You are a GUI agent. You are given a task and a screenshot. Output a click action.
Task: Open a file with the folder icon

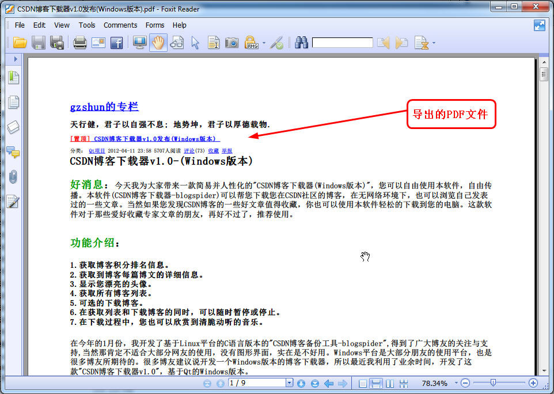[x=20, y=43]
